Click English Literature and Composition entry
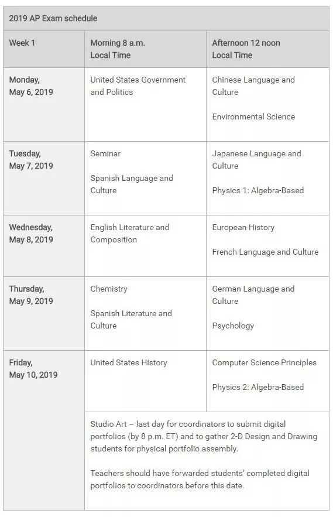Image resolution: width=333 pixels, height=517 pixels. [129, 234]
